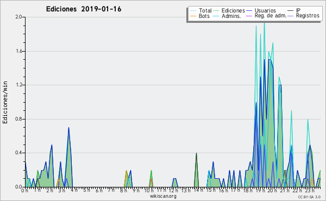Click the '12 h' x-axis label
Viewport: 326px width, 201px height.
coord(173,191)
